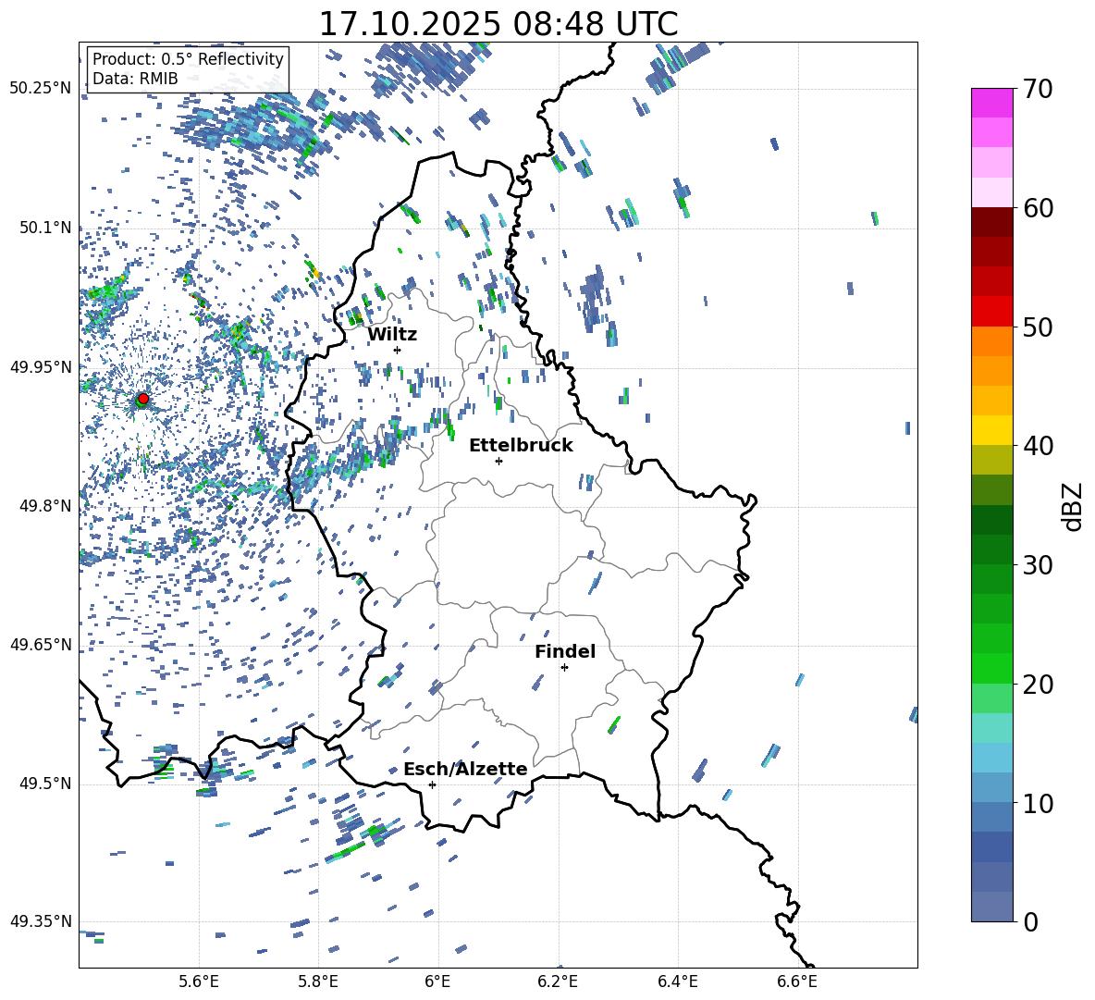Viewport: 1095px width, 1000px height.
Task: Click the 6.4°E longitude label
Action: pos(677,981)
